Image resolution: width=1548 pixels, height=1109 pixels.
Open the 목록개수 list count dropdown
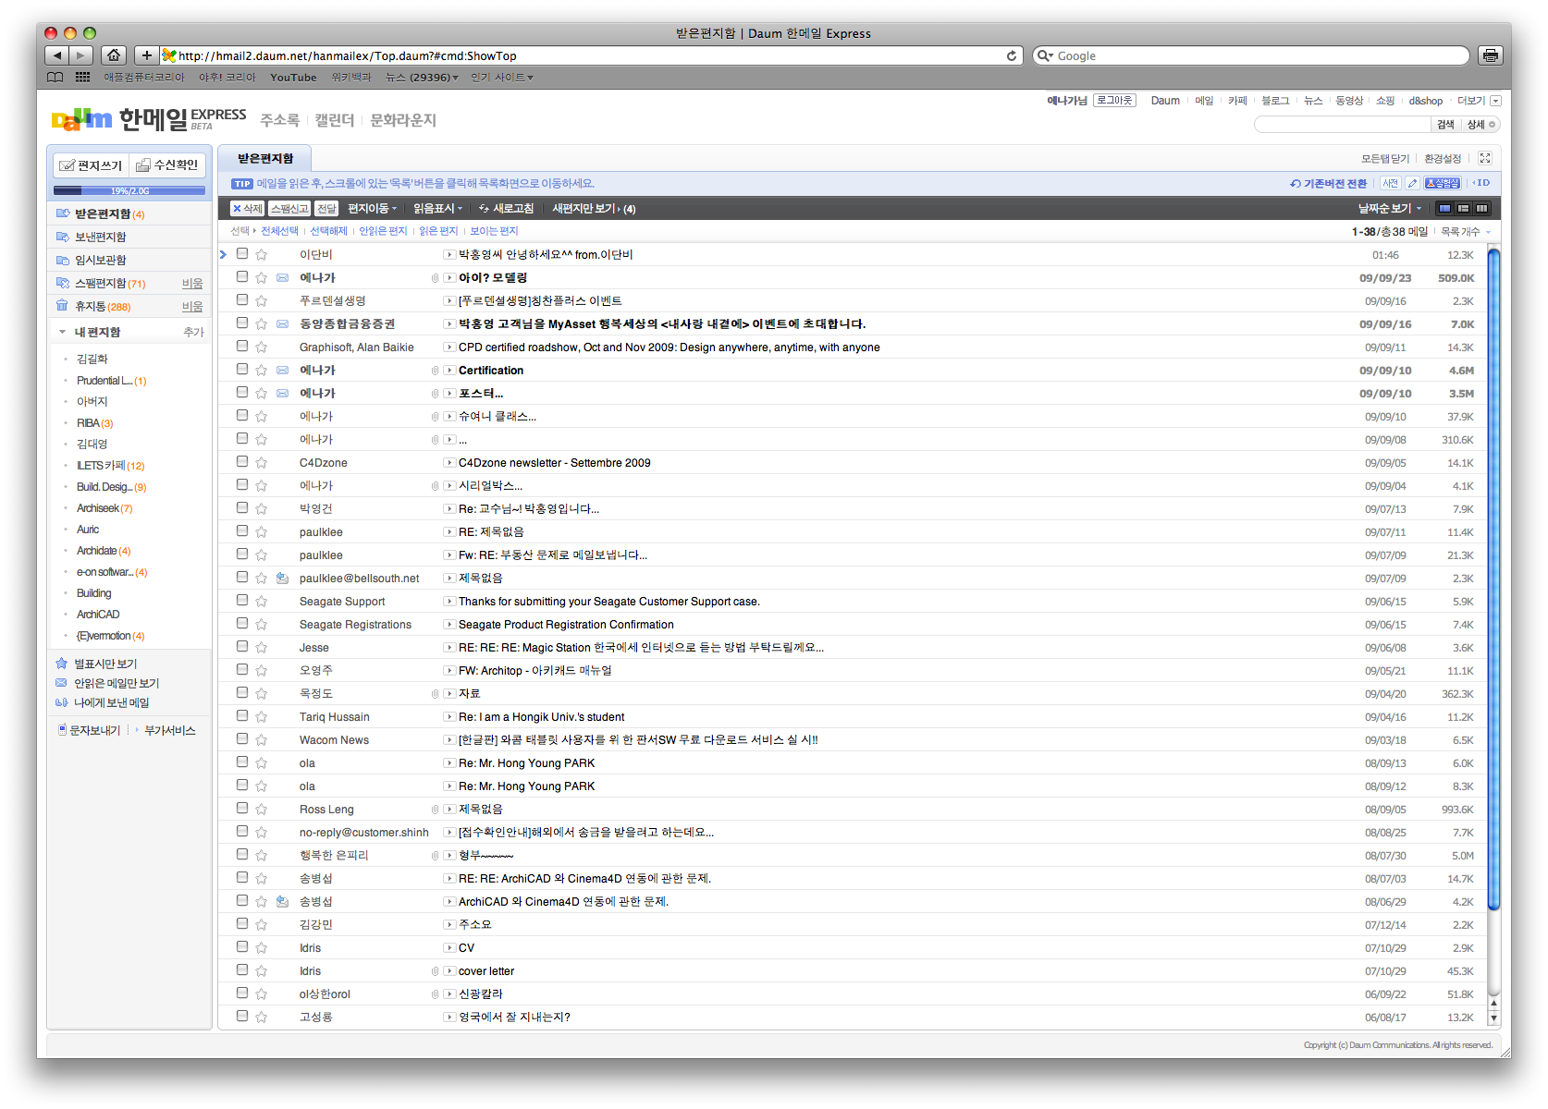pyautogui.click(x=1466, y=232)
